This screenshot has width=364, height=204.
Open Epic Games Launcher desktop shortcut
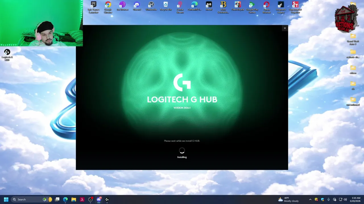94,7
